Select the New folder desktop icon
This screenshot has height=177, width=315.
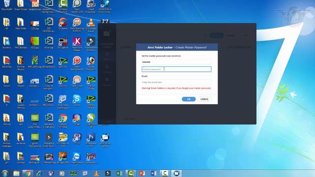[x=21, y=24]
